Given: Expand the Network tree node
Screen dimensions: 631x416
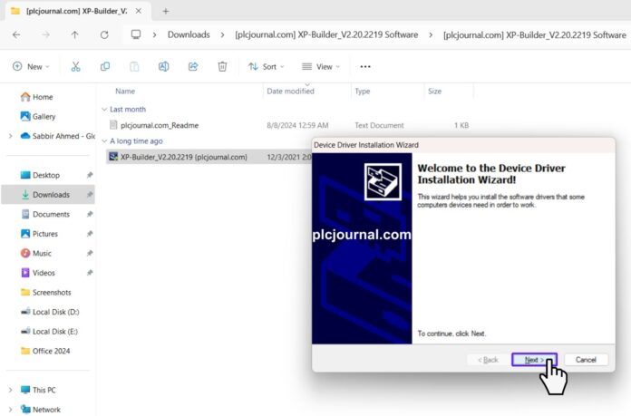Looking at the screenshot, I should pos(11,410).
